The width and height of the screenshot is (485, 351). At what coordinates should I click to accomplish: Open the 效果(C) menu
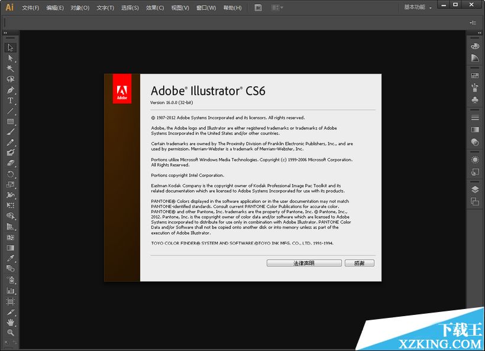point(154,8)
